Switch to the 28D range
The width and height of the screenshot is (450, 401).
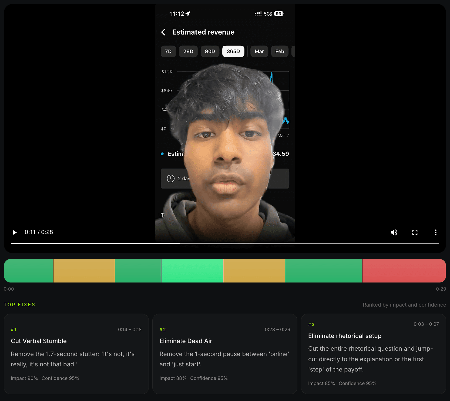click(188, 51)
